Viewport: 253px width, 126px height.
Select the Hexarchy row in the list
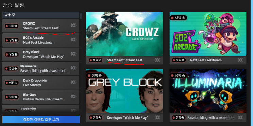pyautogui.click(x=41, y=109)
